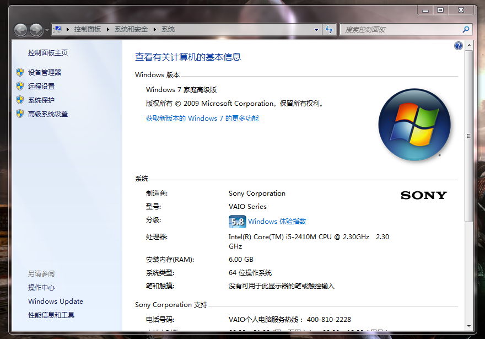Maximize the System window
This screenshot has height=339, width=485.
click(440, 10)
